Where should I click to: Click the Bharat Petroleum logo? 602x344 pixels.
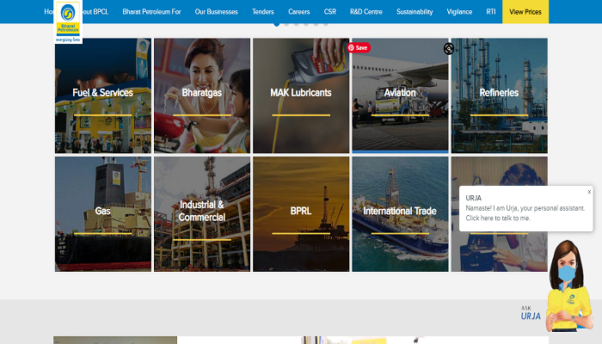pyautogui.click(x=68, y=21)
